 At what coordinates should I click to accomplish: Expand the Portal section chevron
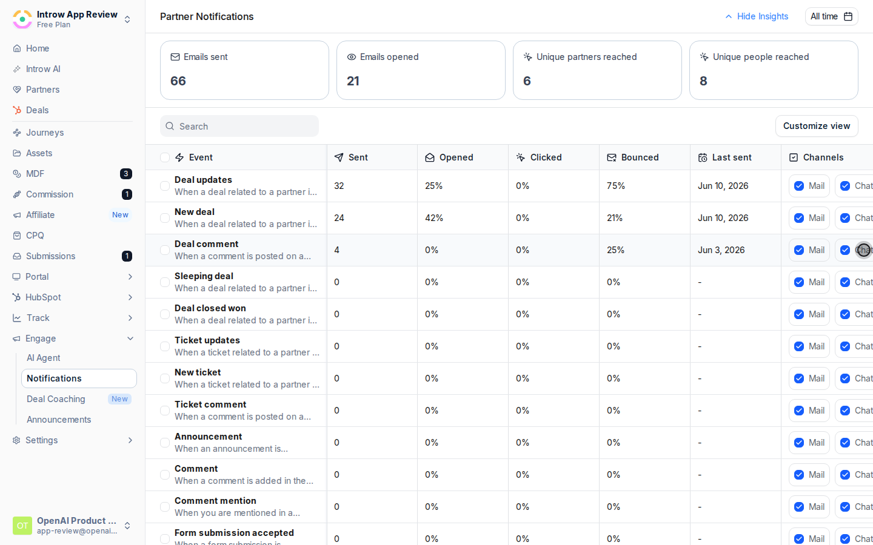pyautogui.click(x=130, y=277)
